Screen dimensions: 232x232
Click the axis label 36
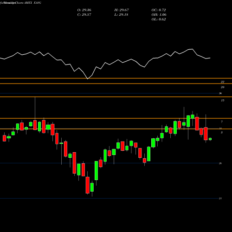pos(220,93)
